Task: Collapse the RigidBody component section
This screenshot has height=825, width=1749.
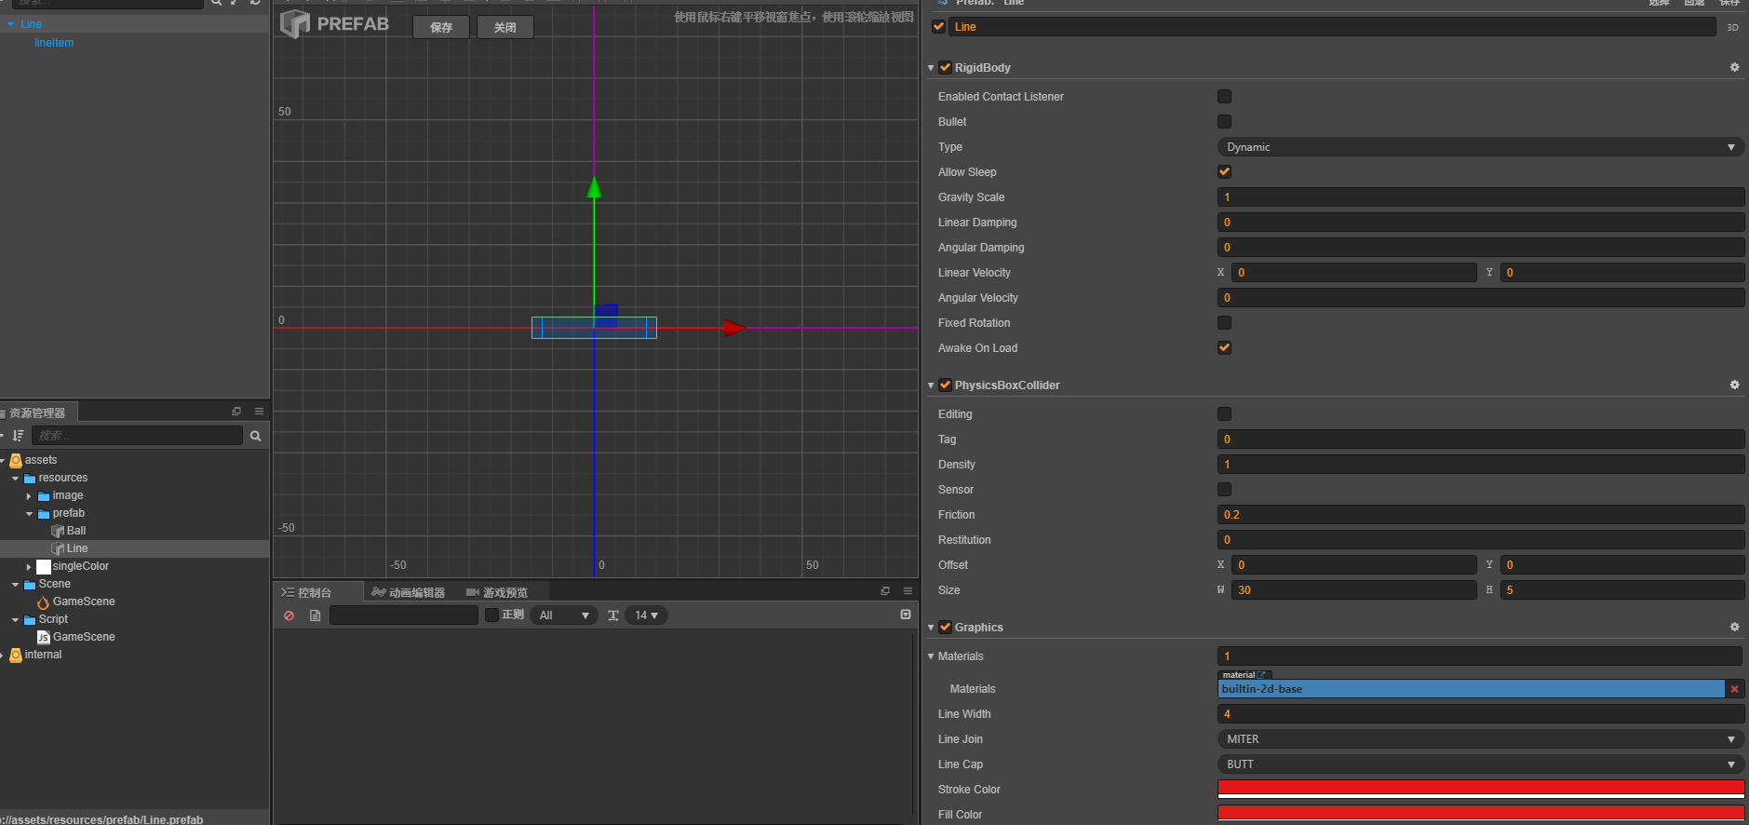Action: pyautogui.click(x=931, y=68)
